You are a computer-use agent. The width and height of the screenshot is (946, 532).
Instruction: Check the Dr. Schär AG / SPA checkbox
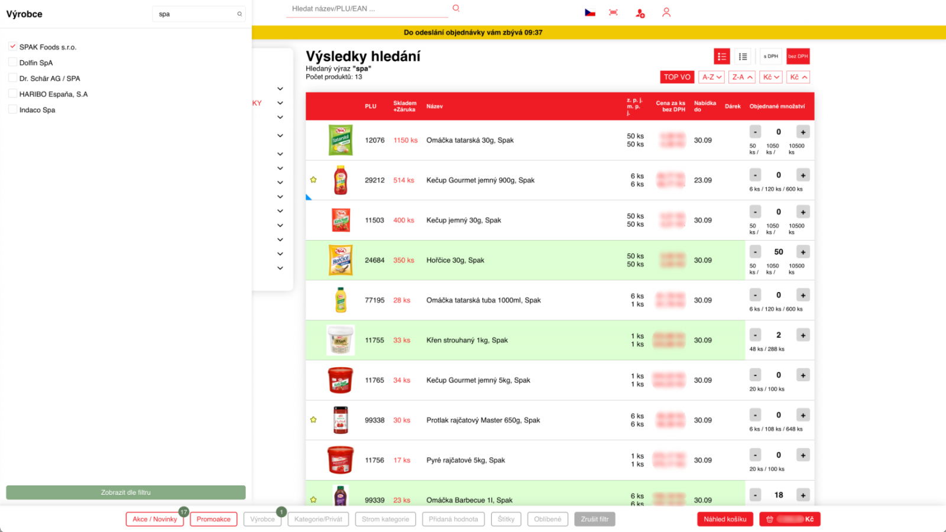[x=12, y=77]
